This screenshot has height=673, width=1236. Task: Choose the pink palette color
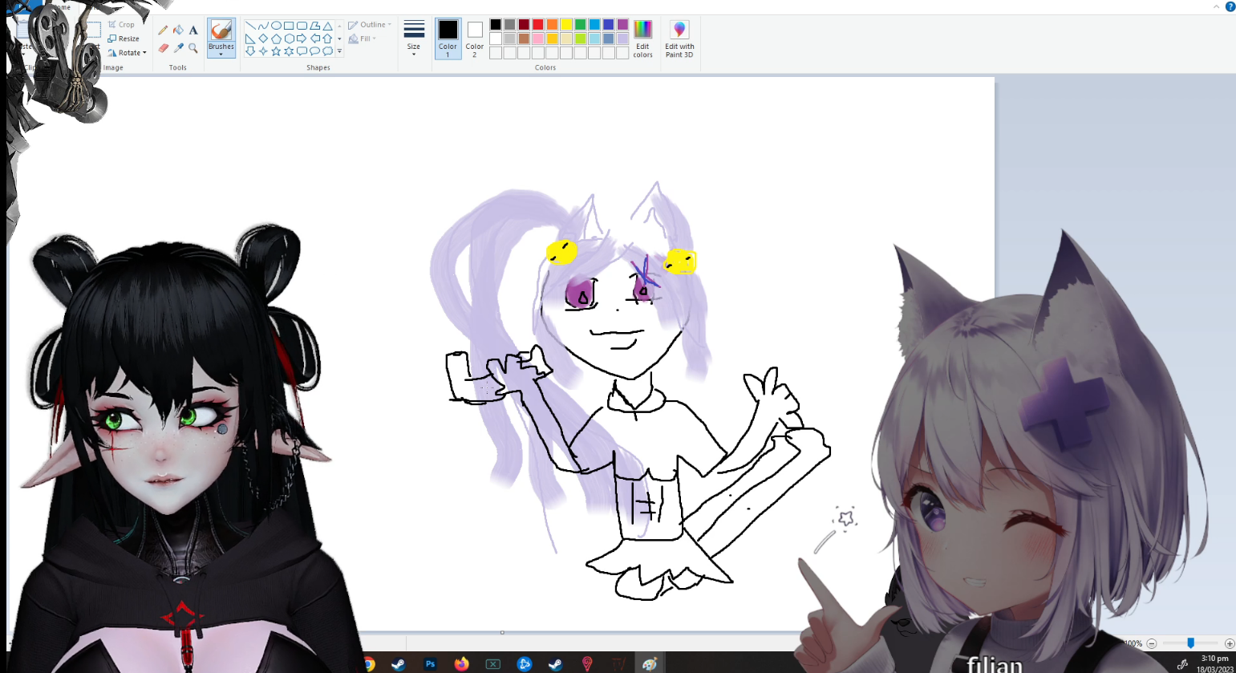click(x=538, y=39)
